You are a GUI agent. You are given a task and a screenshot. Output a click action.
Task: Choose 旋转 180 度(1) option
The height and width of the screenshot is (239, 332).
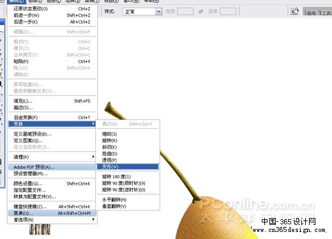(x=128, y=177)
